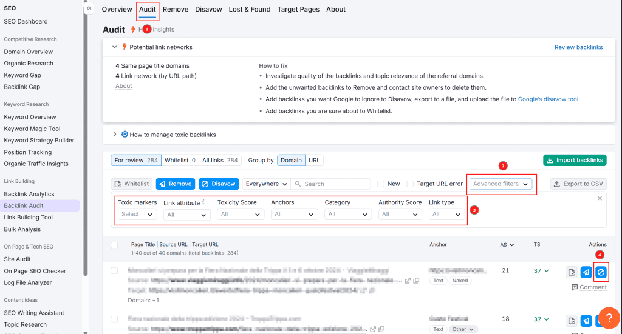Switch to the Disavow tab
This screenshot has width=622, height=334.
coord(208,9)
